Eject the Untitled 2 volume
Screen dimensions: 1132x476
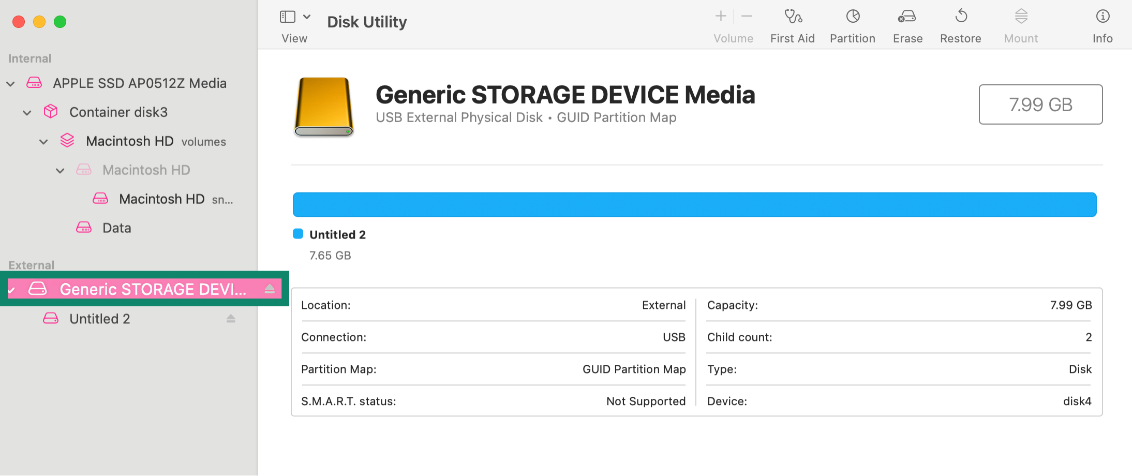(x=231, y=319)
